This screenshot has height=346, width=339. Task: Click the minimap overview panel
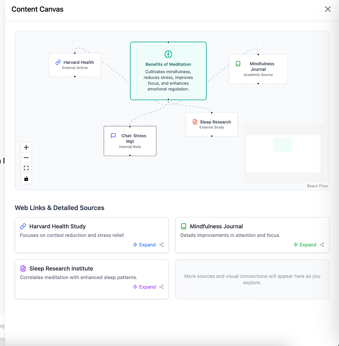coord(283,154)
